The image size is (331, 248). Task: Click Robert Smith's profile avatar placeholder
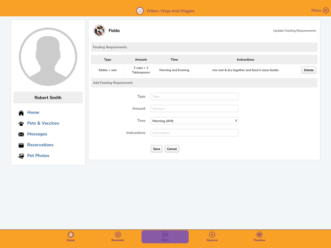pyautogui.click(x=48, y=57)
